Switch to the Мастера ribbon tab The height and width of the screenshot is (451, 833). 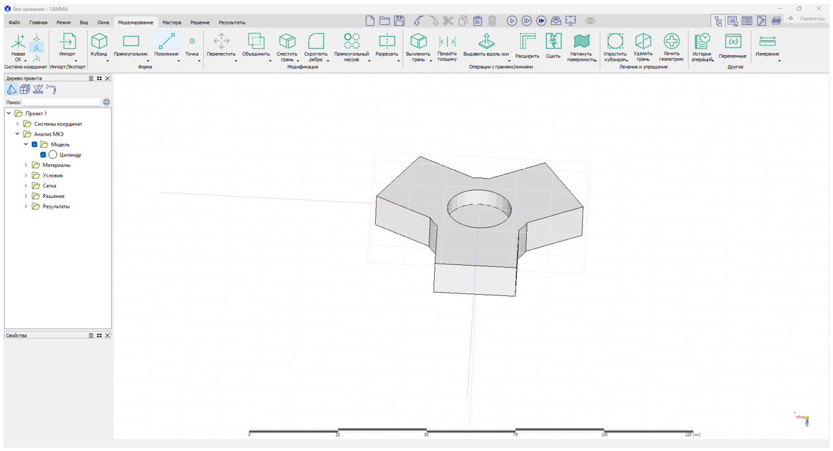pos(172,23)
